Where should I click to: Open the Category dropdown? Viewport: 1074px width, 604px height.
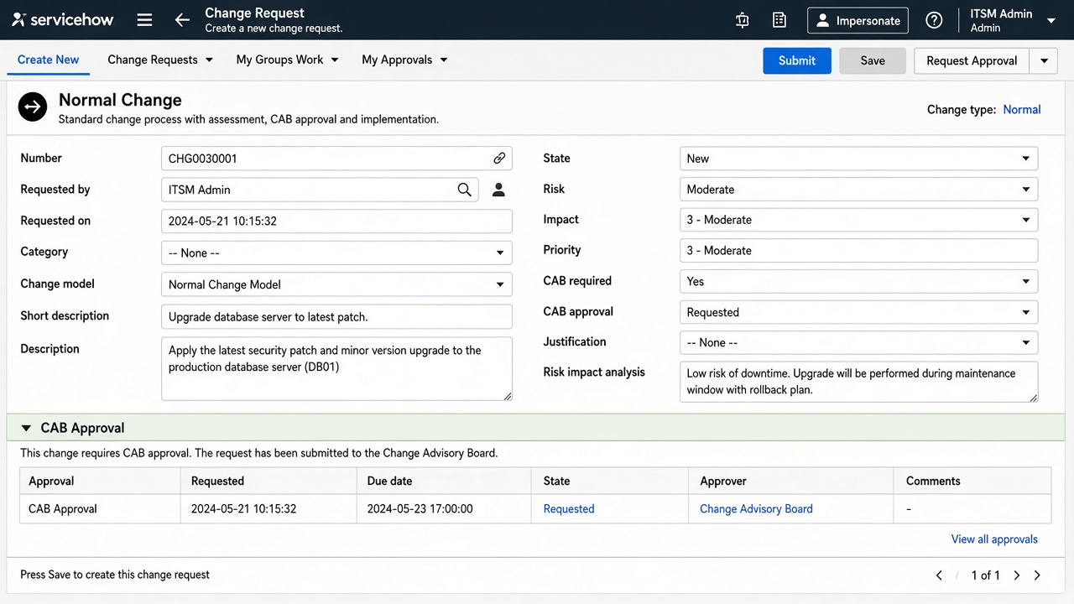336,253
